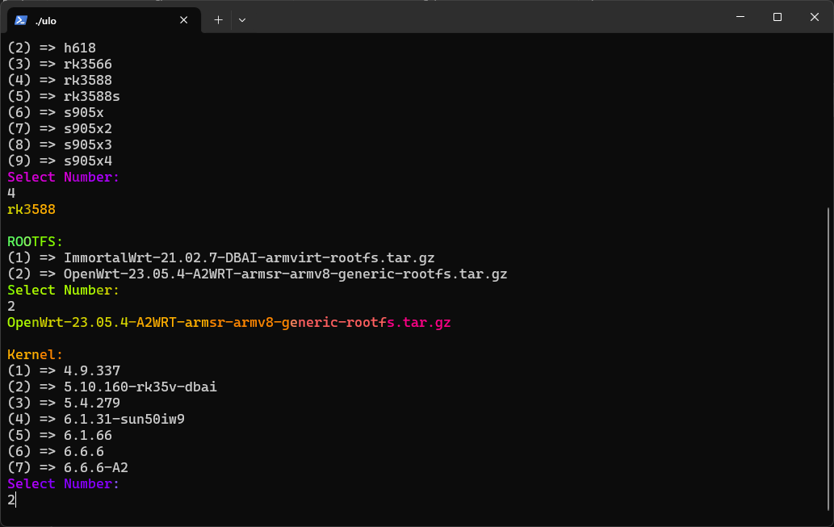Maximize the terminal window
Viewport: 834px width, 527px height.
pyautogui.click(x=777, y=17)
